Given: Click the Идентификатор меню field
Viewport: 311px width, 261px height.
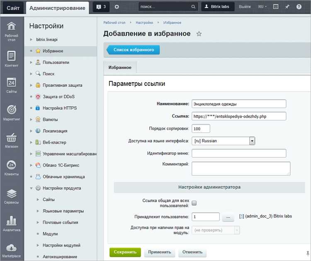Looking at the screenshot, I should click(x=239, y=153).
